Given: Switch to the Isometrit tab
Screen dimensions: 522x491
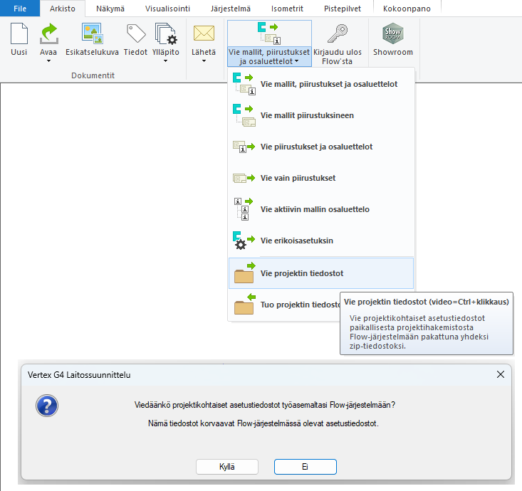Looking at the screenshot, I should point(287,9).
